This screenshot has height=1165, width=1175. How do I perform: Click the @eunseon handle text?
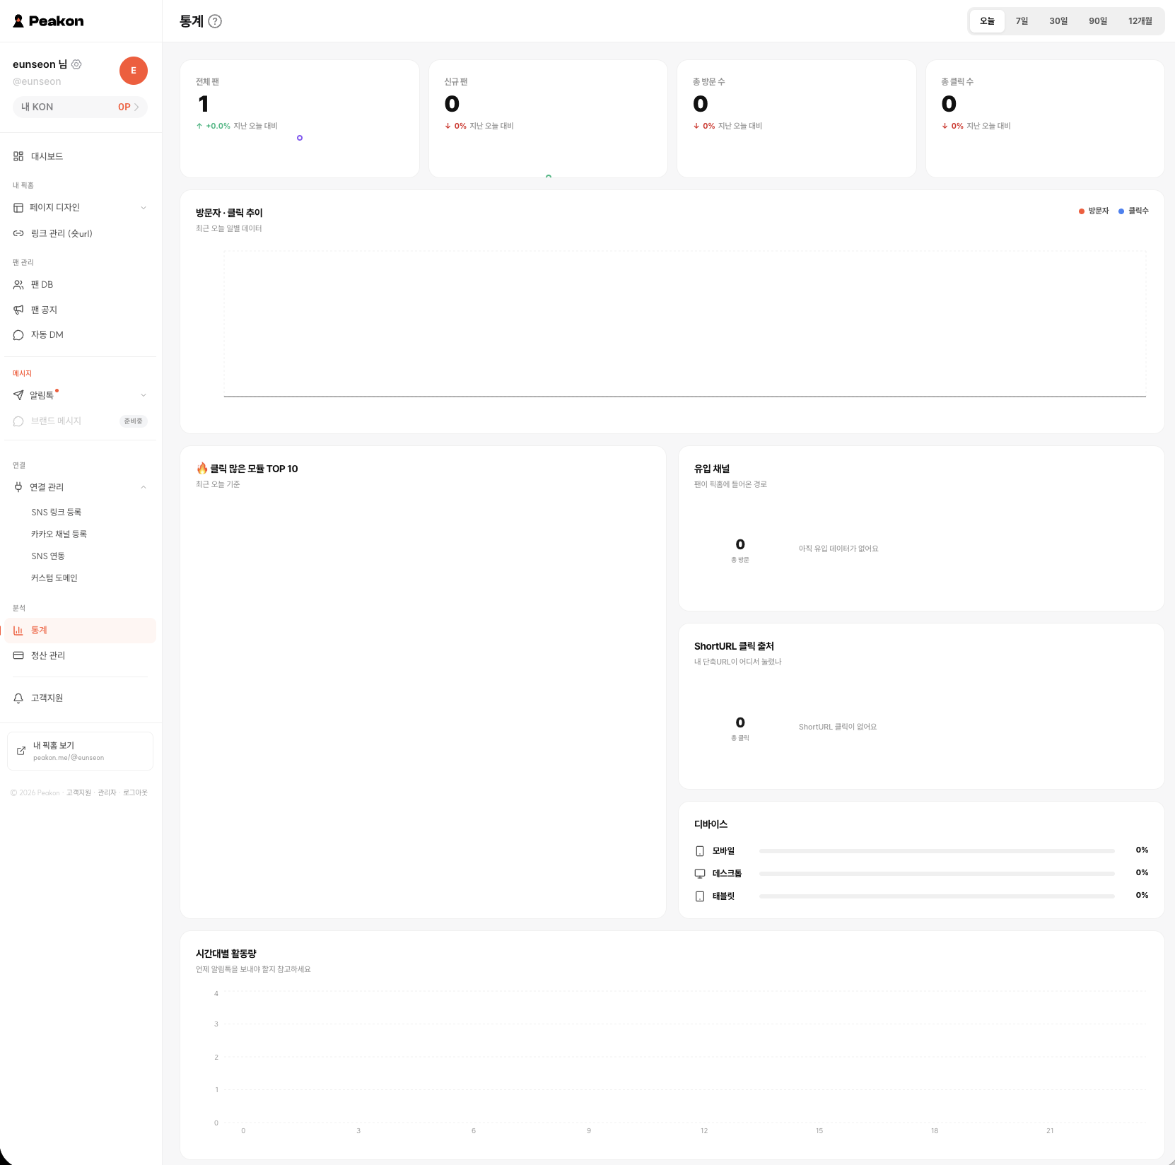tap(37, 82)
